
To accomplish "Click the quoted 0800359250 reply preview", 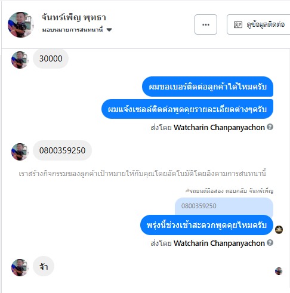I will coord(224,206).
